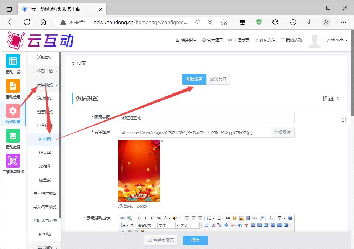Select 砸金蛋 in the side menu

(45, 180)
